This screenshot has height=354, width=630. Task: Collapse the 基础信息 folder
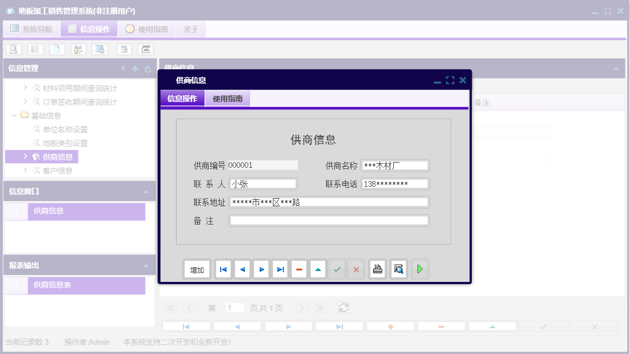click(x=13, y=115)
